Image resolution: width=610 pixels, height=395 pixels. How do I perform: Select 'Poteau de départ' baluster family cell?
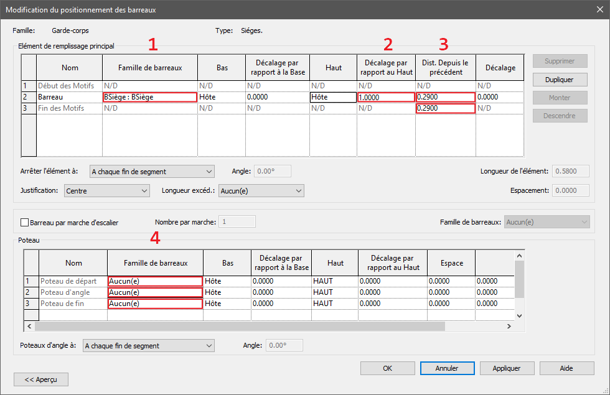[154, 281]
